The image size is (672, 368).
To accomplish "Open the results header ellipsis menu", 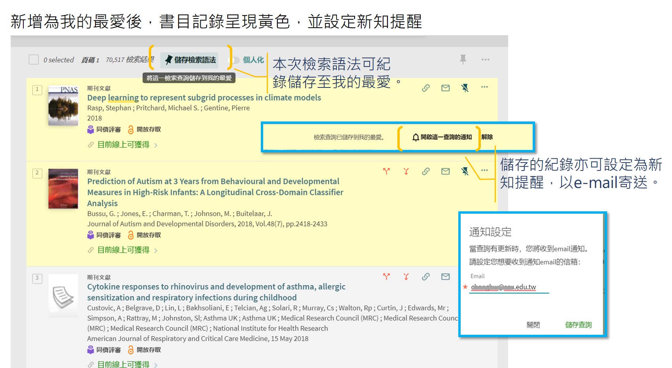I will (485, 59).
